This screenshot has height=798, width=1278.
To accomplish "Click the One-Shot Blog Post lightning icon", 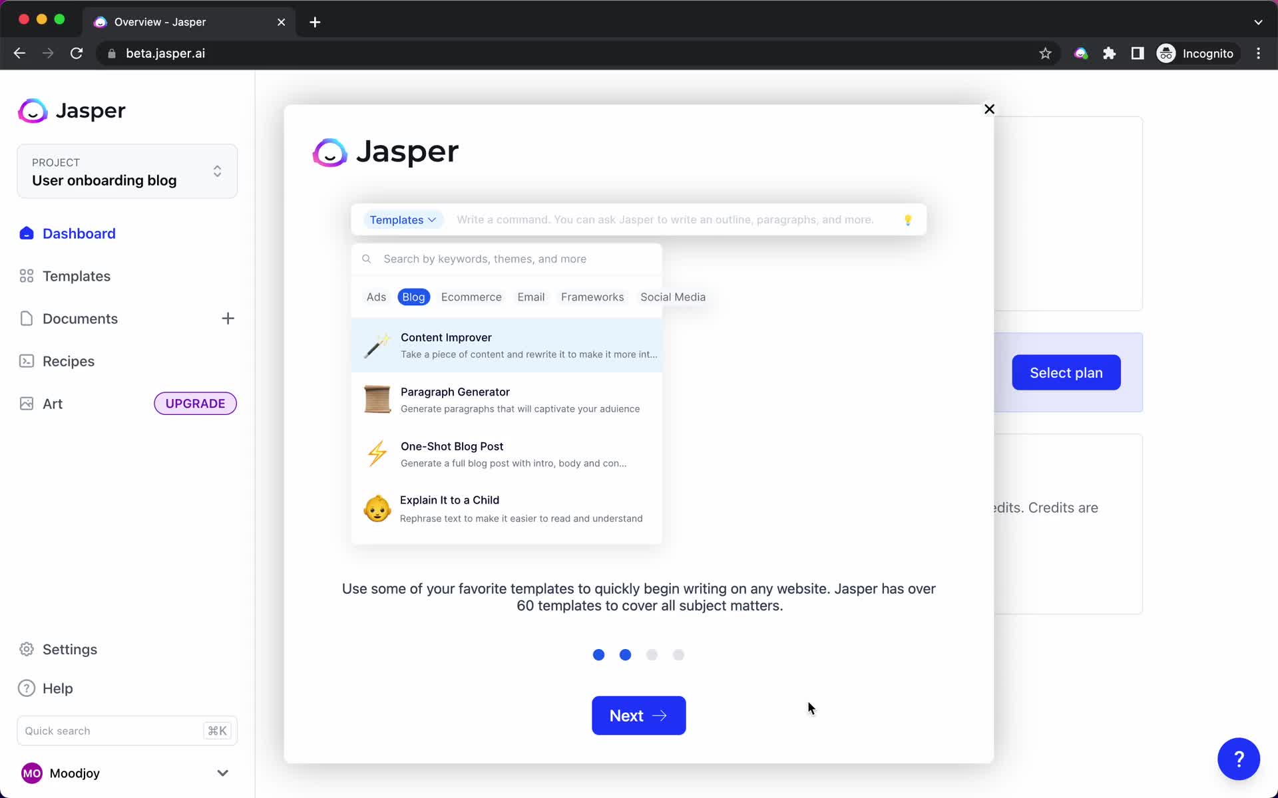I will pos(377,454).
